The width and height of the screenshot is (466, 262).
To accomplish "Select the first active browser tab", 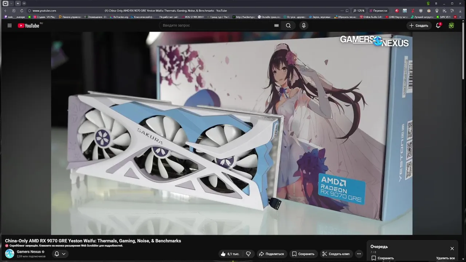I will (5, 3).
